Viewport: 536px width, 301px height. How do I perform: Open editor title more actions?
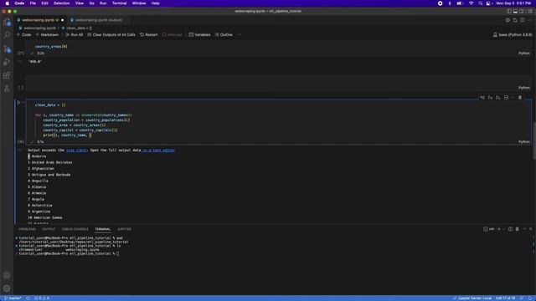click(x=529, y=20)
